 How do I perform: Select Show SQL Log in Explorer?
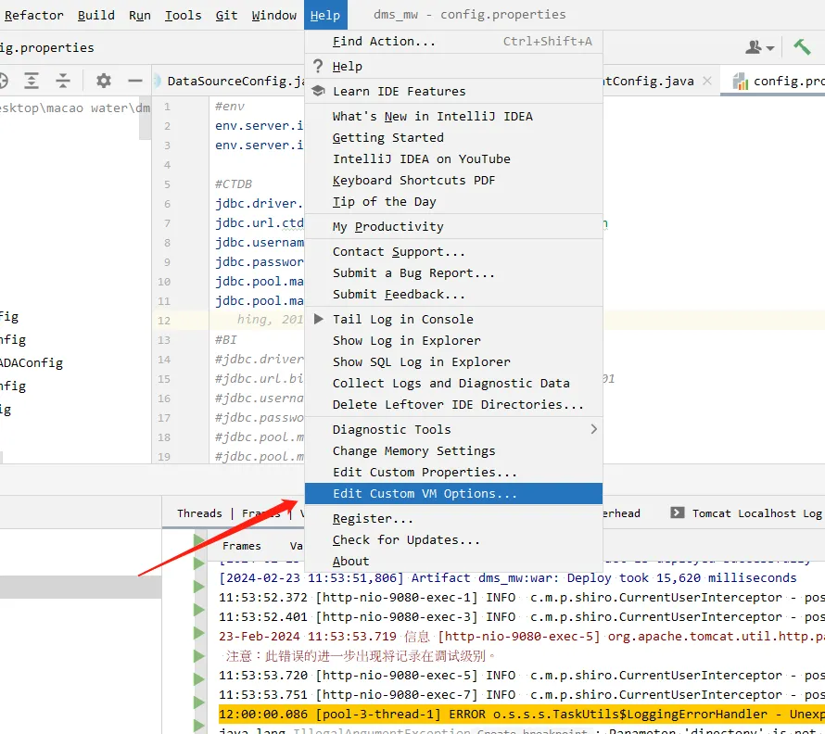453,362
